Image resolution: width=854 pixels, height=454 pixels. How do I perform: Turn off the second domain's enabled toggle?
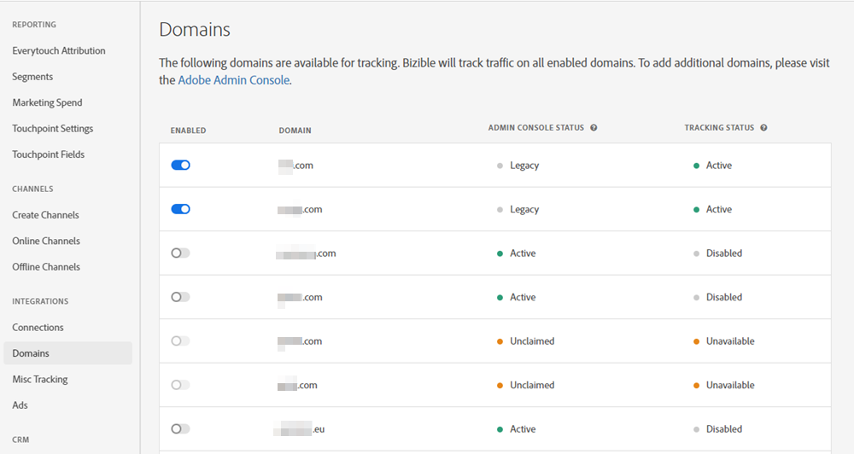click(180, 209)
